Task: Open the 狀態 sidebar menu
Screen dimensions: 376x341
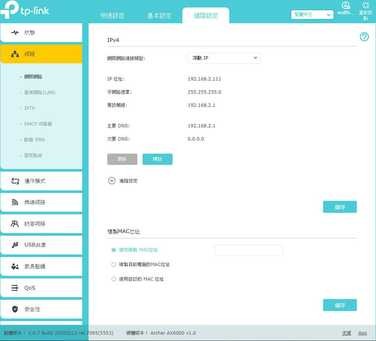Action: pyautogui.click(x=41, y=32)
